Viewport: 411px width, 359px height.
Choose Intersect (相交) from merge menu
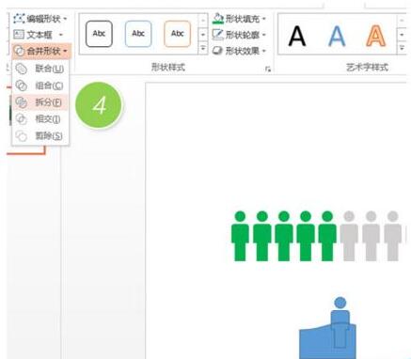[40, 118]
